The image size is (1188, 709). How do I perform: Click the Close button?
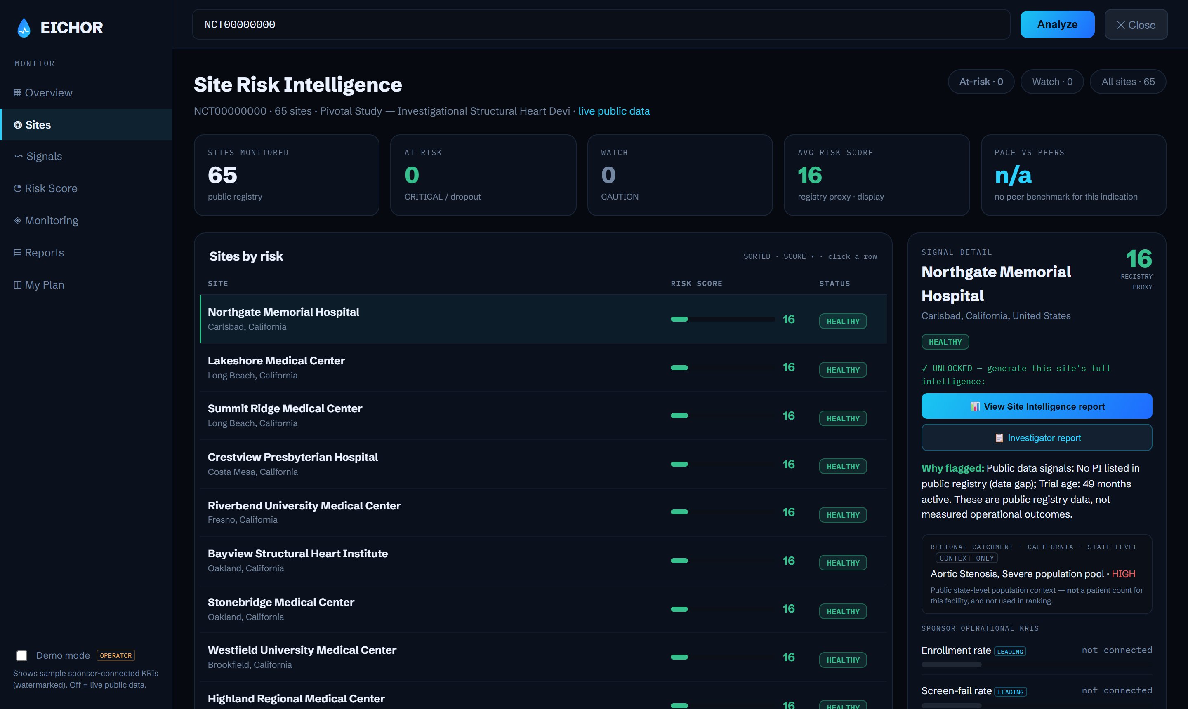[x=1136, y=24]
